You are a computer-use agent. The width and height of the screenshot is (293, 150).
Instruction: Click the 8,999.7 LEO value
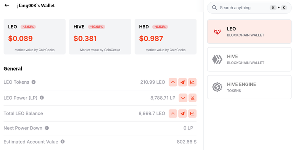152,113
